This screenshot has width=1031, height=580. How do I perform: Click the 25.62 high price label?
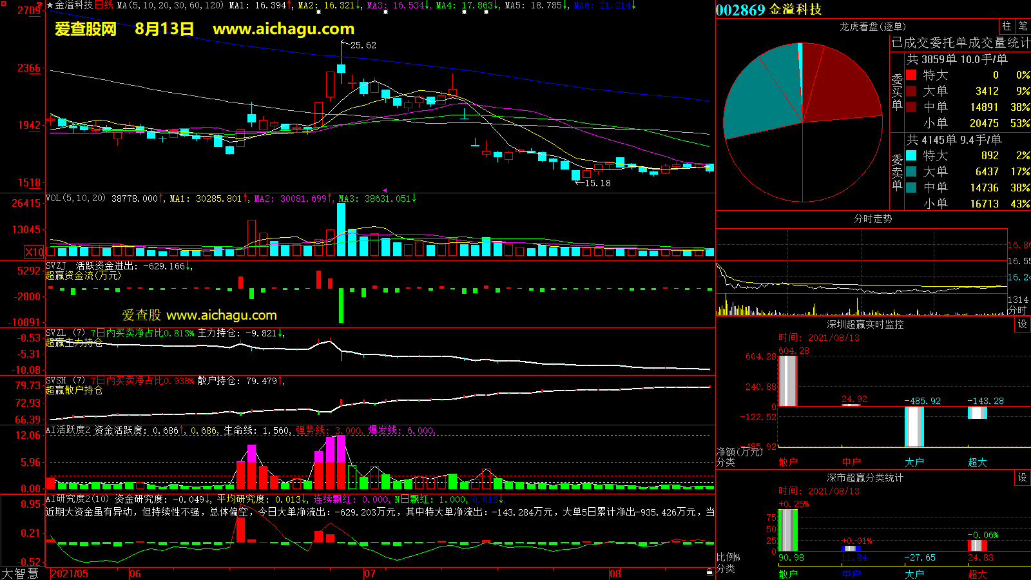pyautogui.click(x=363, y=45)
